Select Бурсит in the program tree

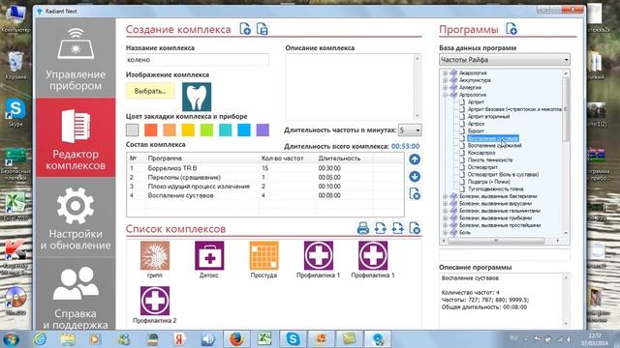point(476,130)
